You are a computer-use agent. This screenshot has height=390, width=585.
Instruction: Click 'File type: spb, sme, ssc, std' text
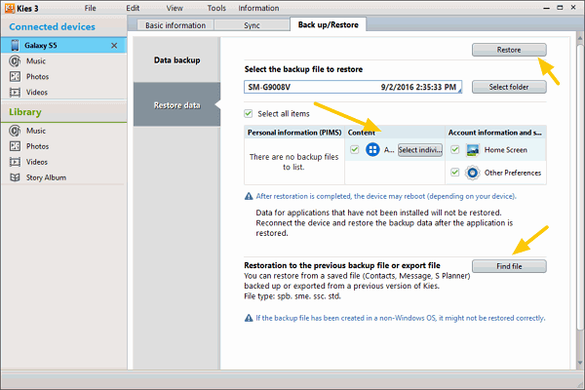click(292, 296)
